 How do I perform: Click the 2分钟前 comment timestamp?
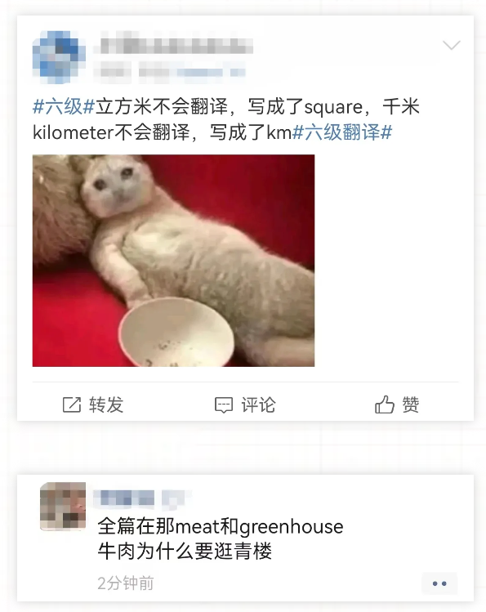126,583
